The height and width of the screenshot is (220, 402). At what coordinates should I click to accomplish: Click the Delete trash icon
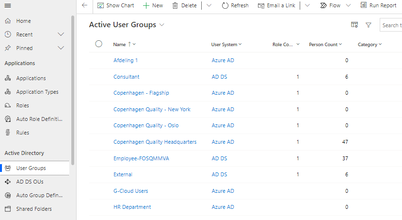pos(175,5)
